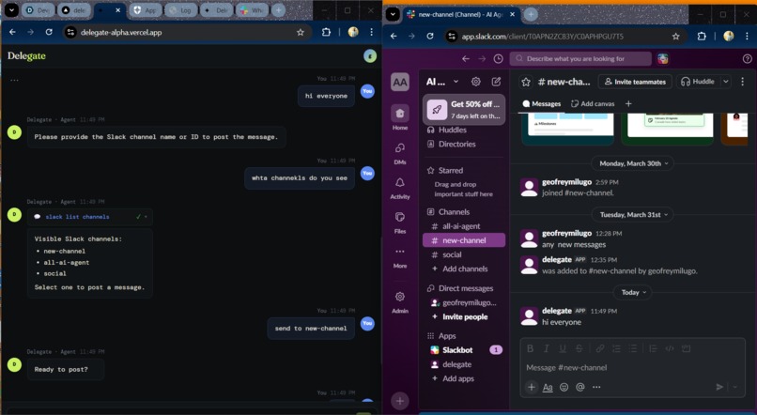The height and width of the screenshot is (415, 757).
Task: Select the new-channel in sidebar
Action: (x=464, y=240)
